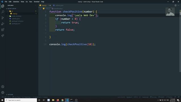The height and width of the screenshot is (102, 181).
Task: Open the Source Control view
Action: (3, 18)
